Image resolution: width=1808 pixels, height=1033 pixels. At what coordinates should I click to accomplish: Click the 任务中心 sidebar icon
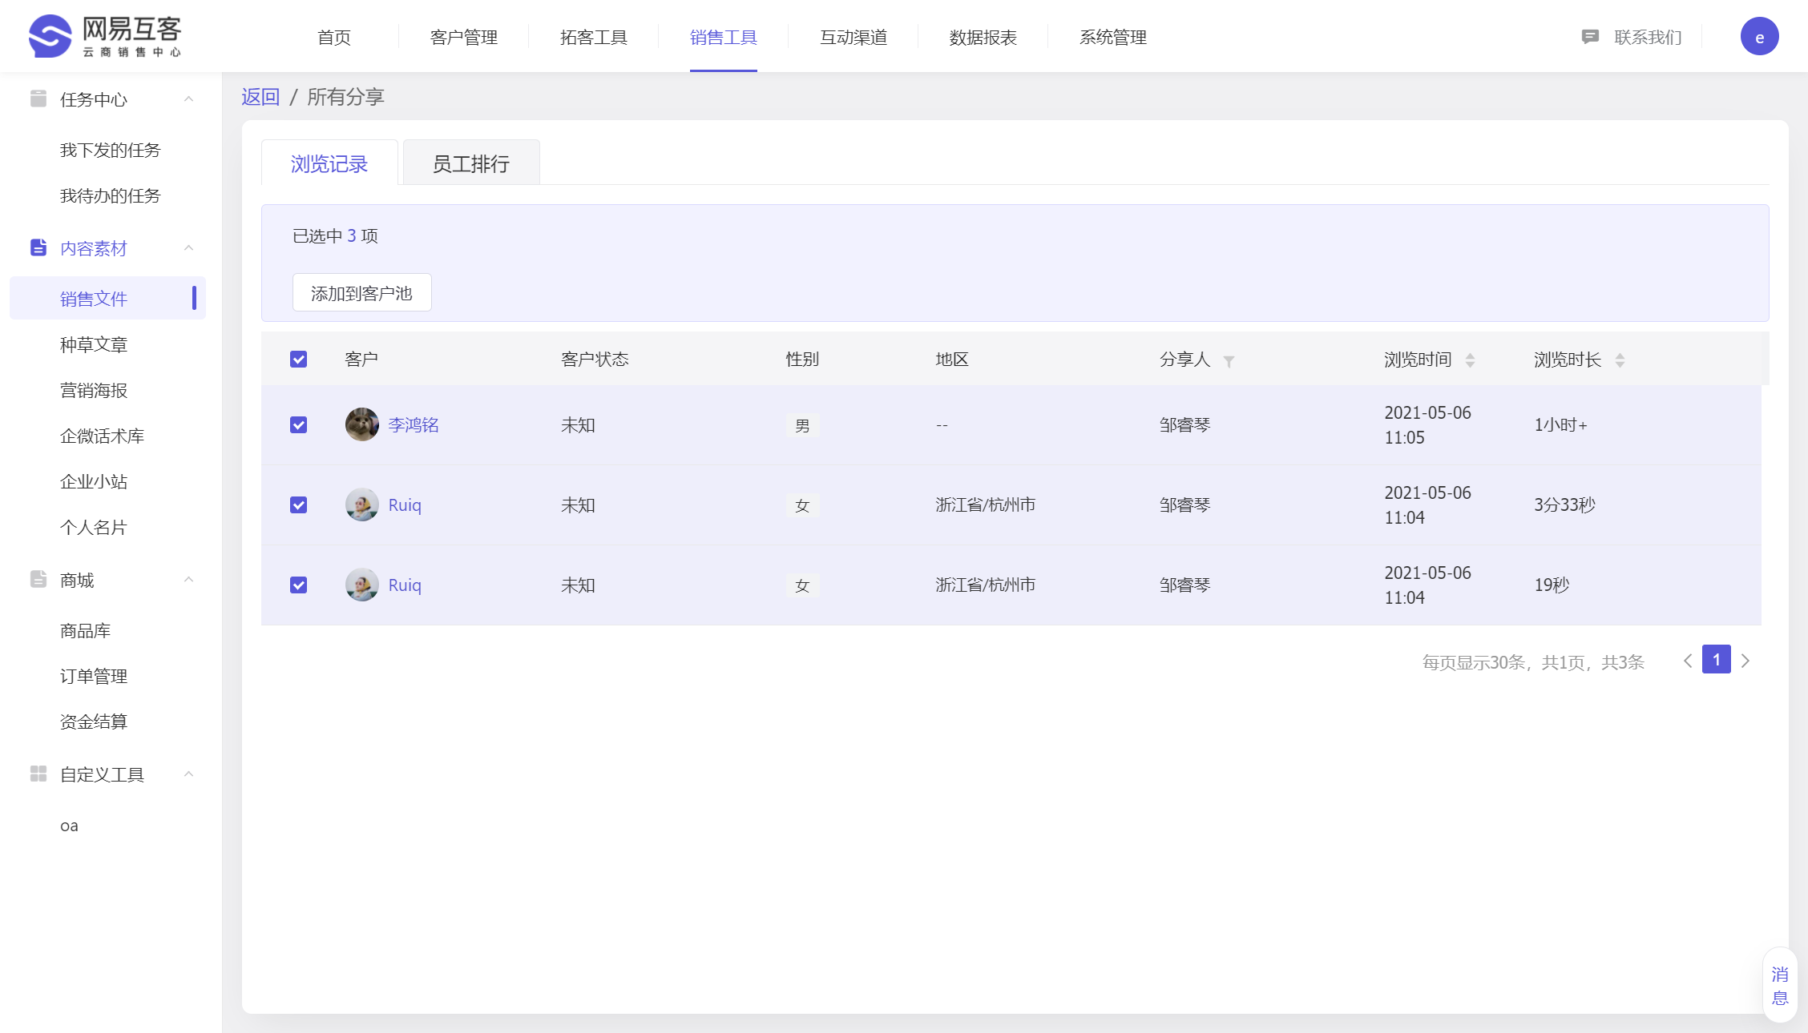pos(38,98)
